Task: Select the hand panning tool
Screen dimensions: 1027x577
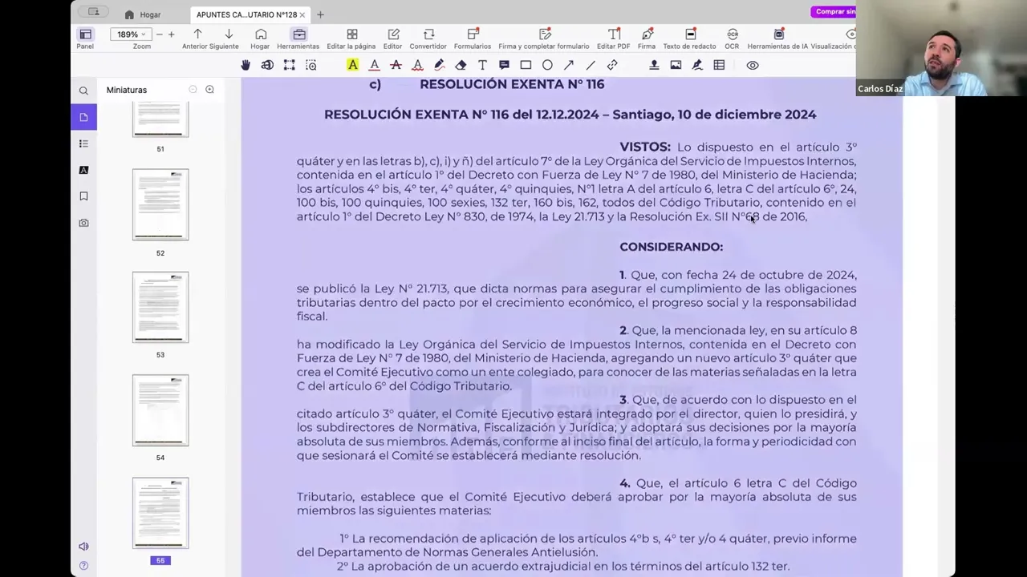Action: click(246, 65)
